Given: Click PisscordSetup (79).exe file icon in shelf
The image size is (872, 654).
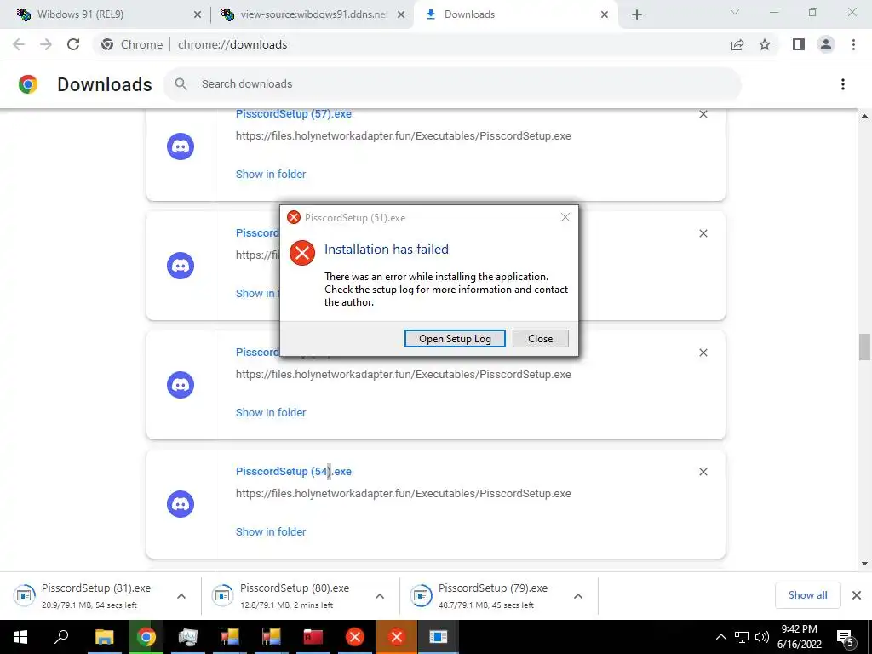Looking at the screenshot, I should point(421,595).
